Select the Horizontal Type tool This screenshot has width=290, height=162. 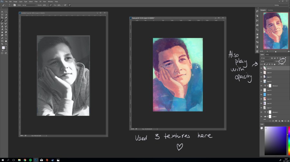click(6, 35)
